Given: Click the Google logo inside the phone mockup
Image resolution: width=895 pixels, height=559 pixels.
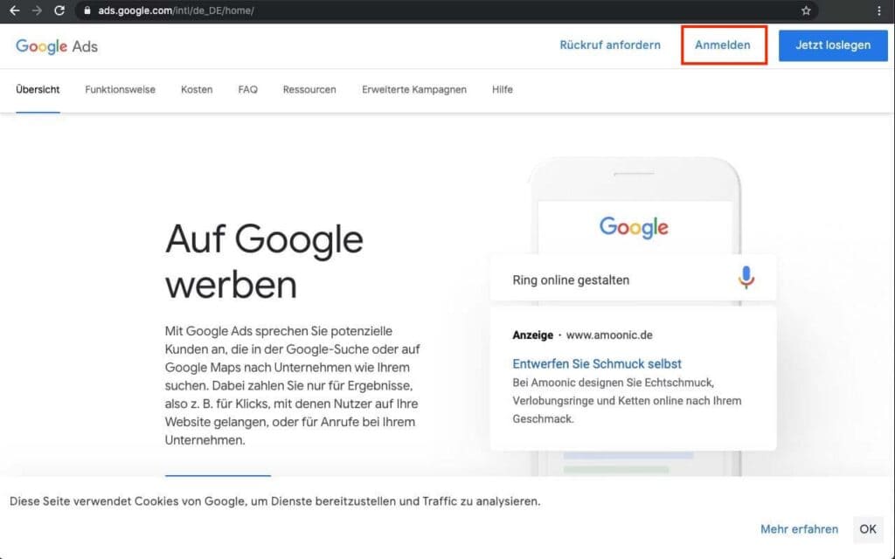Looking at the screenshot, I should tap(632, 228).
